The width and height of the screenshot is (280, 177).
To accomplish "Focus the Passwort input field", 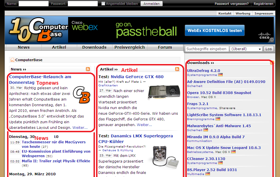I will click(83, 4).
